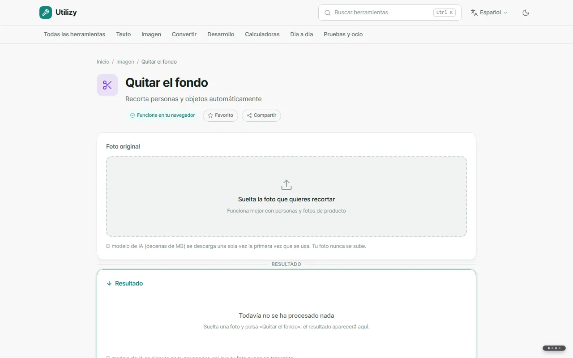Click the Compartir share button
The image size is (573, 358).
click(x=261, y=115)
